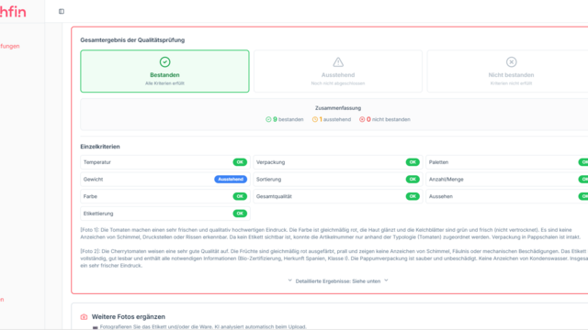
Task: Click the Etikettierung criterion row label
Action: pos(98,214)
